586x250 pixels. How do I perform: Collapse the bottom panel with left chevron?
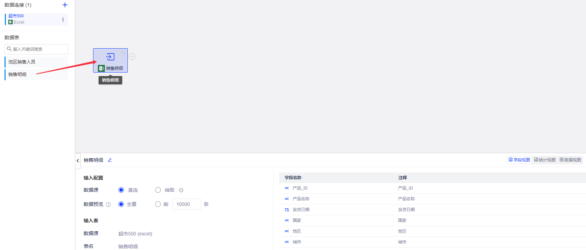click(x=78, y=160)
